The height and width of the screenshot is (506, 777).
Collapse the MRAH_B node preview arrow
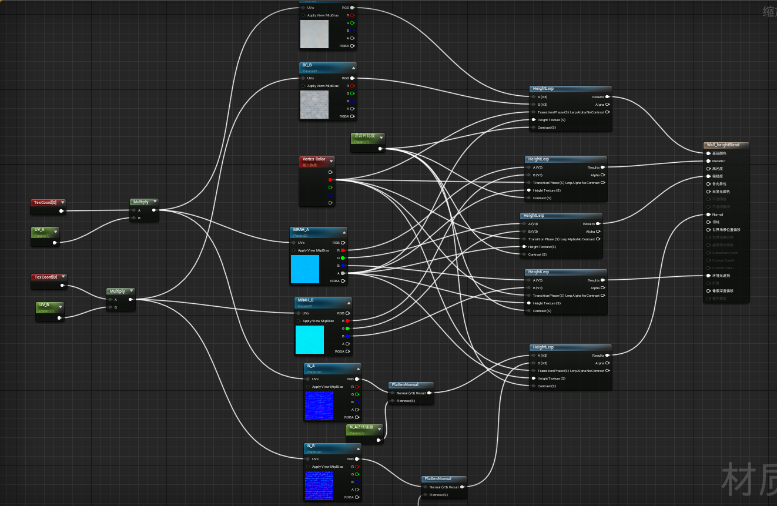coord(348,302)
